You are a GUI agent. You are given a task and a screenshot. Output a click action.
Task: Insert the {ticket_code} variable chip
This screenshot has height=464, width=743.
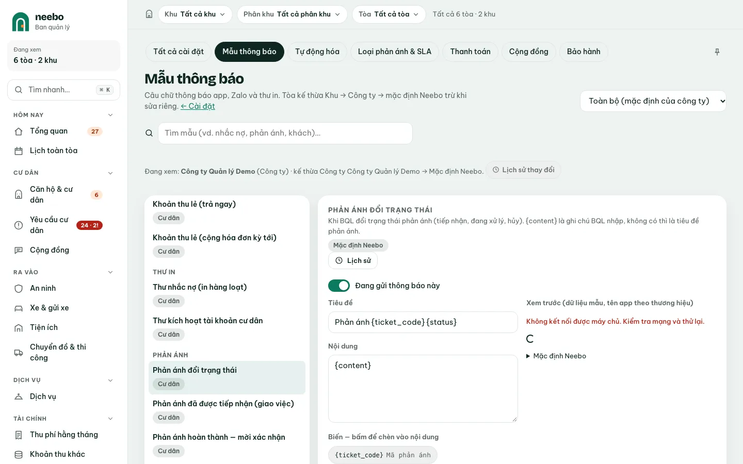383,455
